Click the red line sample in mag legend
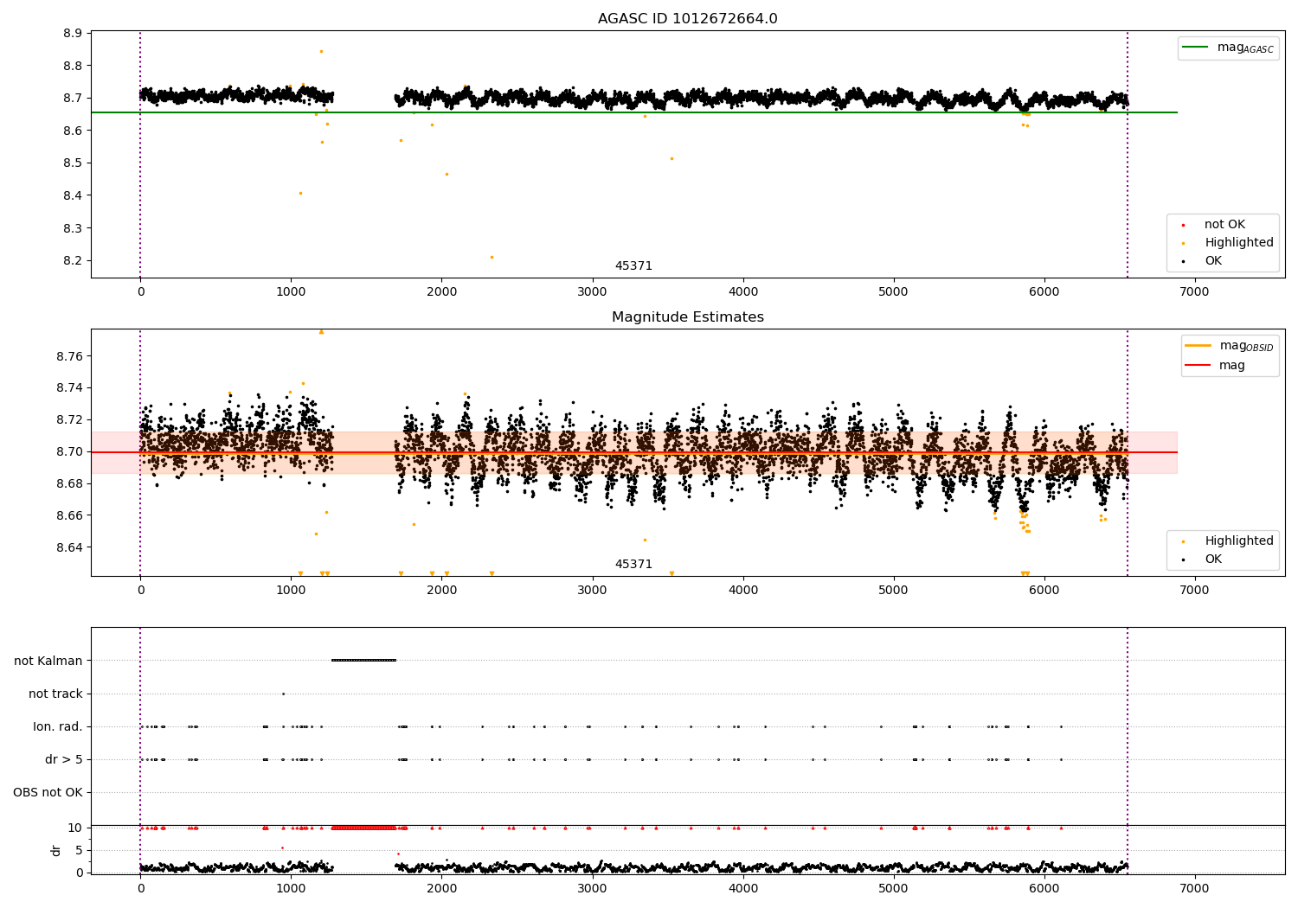This screenshot has height=908, width=1298. click(1198, 366)
